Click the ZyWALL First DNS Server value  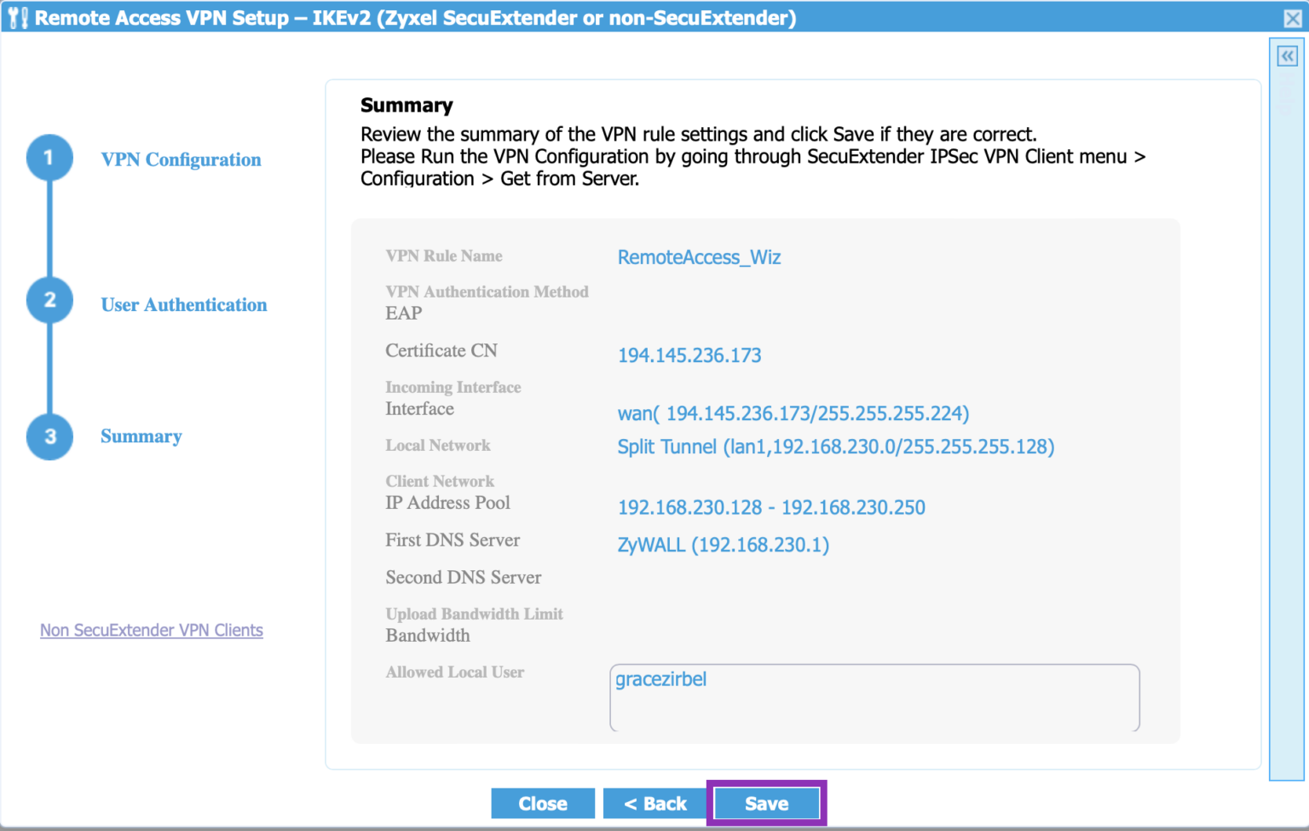[x=723, y=545]
